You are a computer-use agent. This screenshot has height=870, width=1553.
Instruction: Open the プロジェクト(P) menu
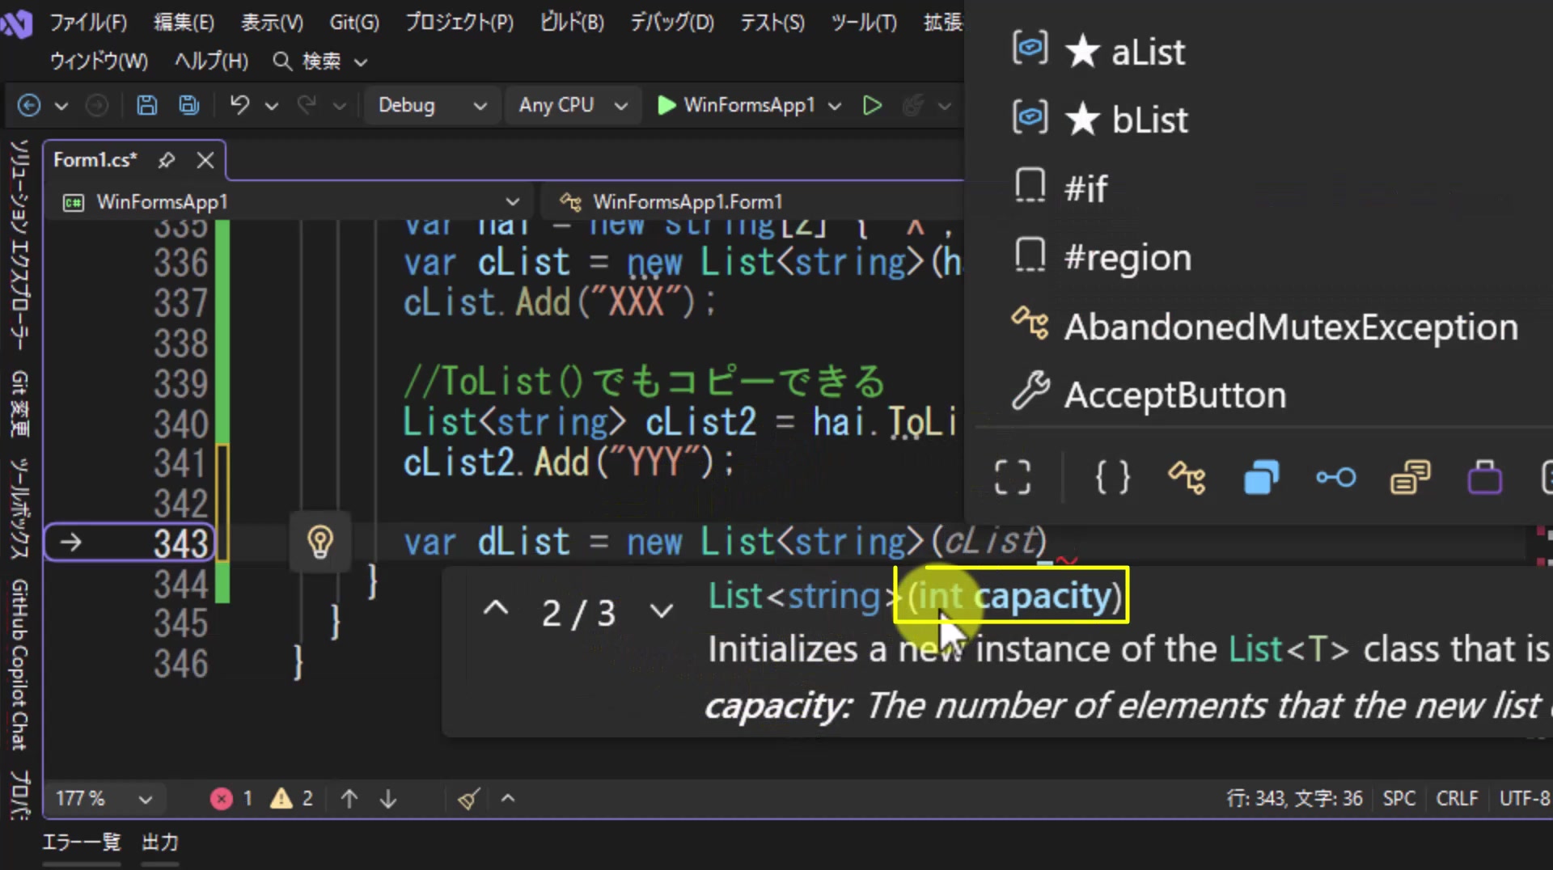(x=459, y=22)
